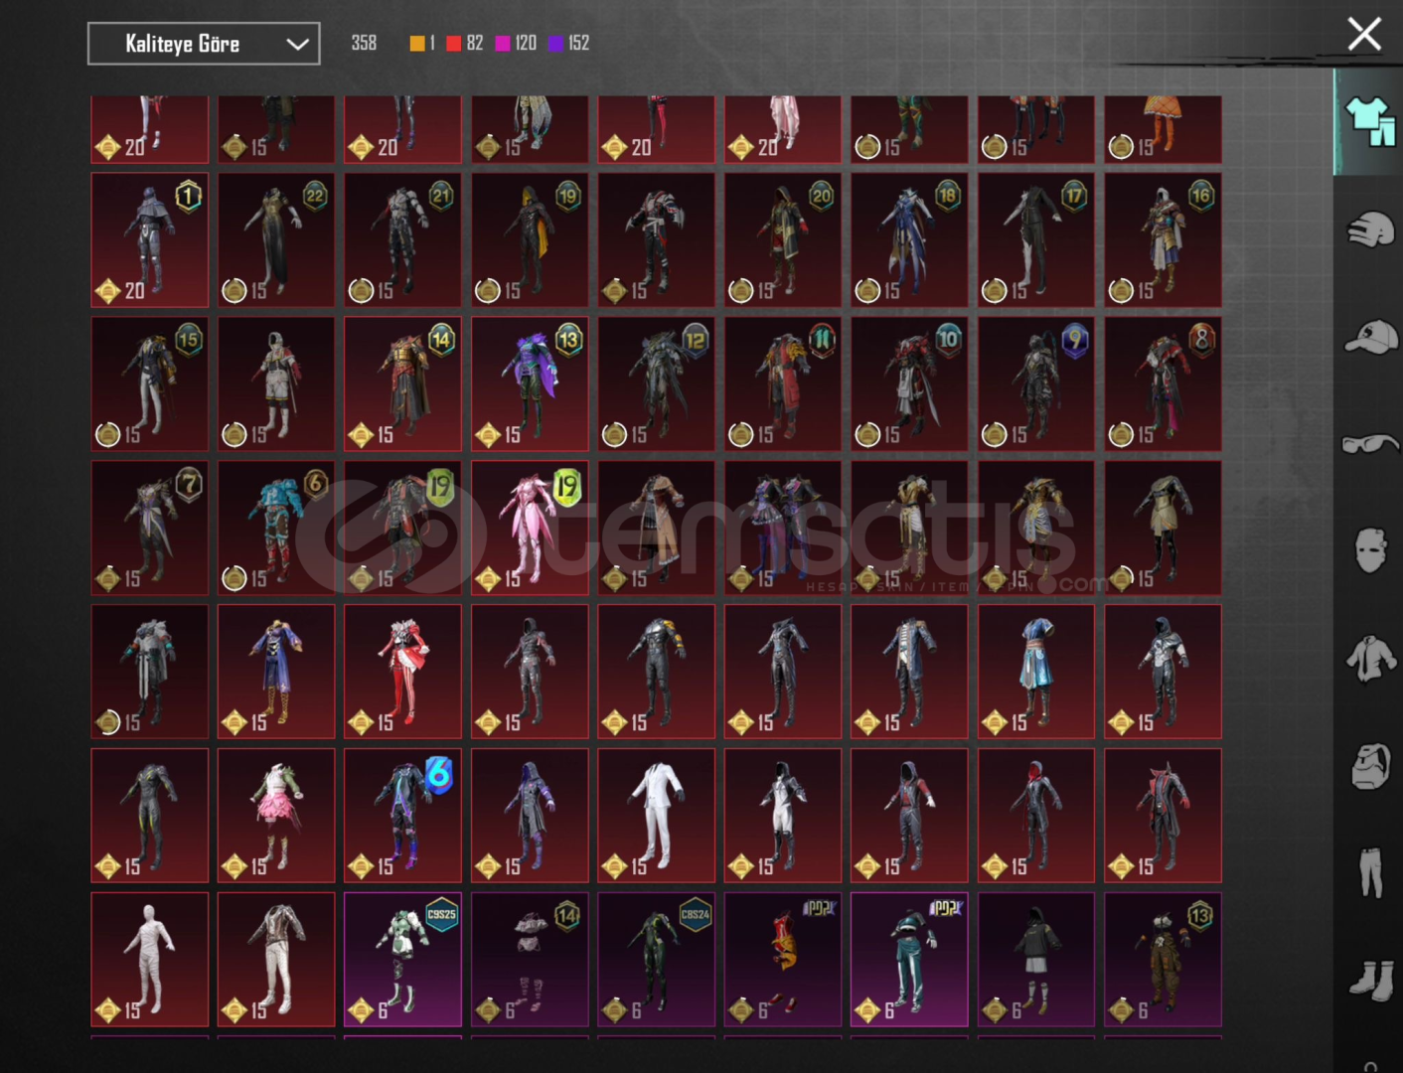This screenshot has height=1073, width=1403.
Task: Select the teal tracksuit with PDP tag
Action: (909, 959)
